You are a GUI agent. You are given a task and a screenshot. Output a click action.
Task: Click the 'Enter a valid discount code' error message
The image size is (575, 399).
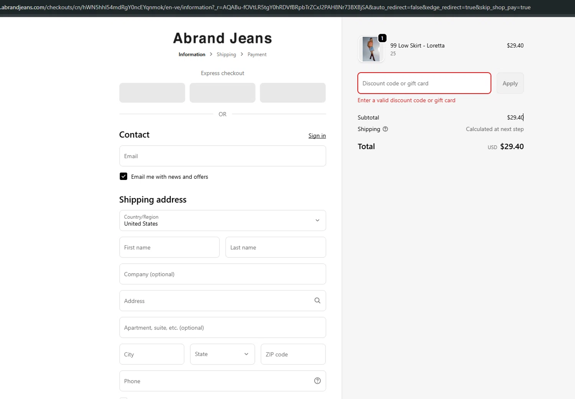[406, 100]
